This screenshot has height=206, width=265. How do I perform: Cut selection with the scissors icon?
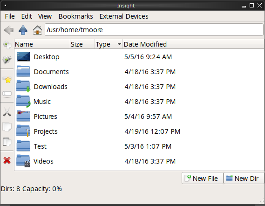pos(7,112)
